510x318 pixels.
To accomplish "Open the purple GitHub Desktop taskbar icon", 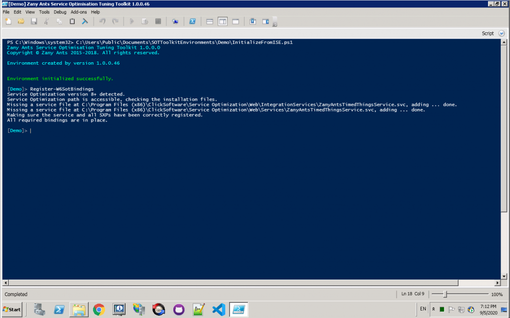I will tap(179, 309).
